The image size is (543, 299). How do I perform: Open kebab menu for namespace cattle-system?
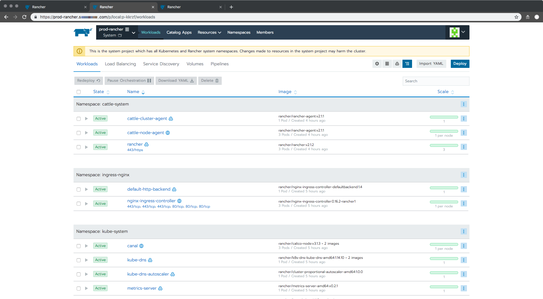tap(464, 104)
